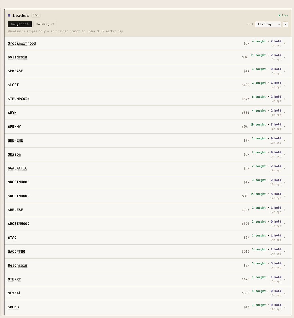The height and width of the screenshot is (318, 294).
Task: Click the 11 bought text
Action: 258,55
